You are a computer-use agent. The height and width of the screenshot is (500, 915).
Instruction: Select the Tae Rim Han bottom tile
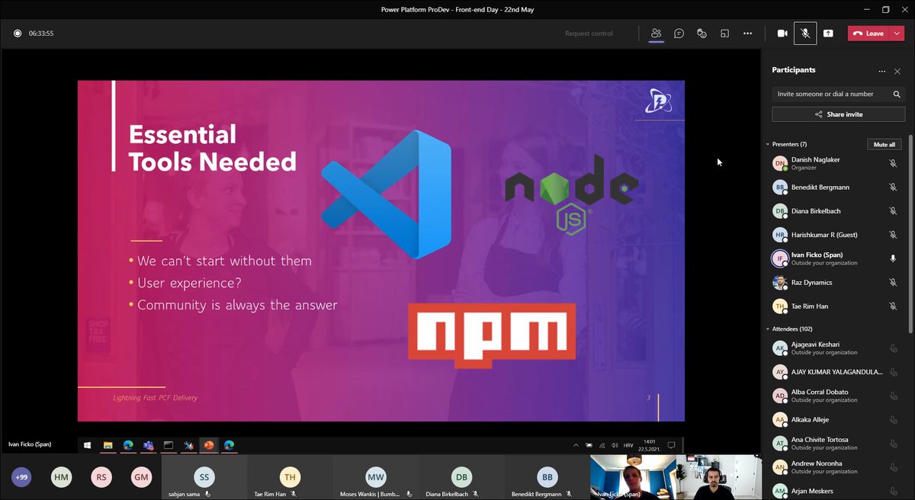[x=290, y=478]
